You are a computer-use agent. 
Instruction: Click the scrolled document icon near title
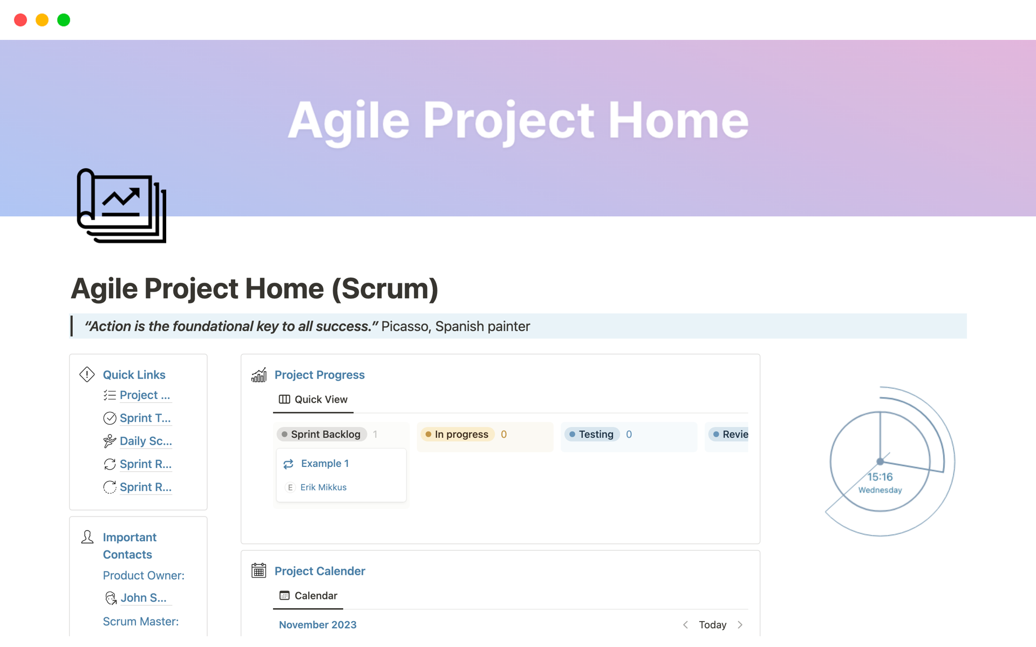click(x=121, y=207)
